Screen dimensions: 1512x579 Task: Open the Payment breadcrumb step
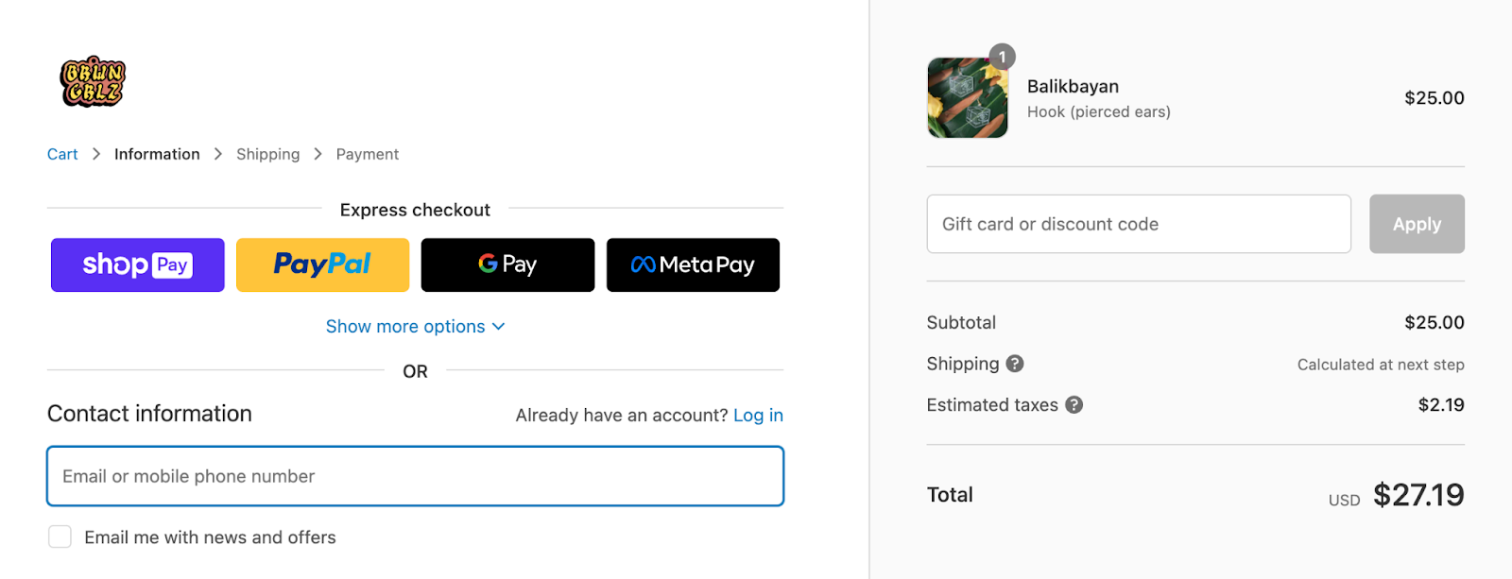tap(367, 154)
